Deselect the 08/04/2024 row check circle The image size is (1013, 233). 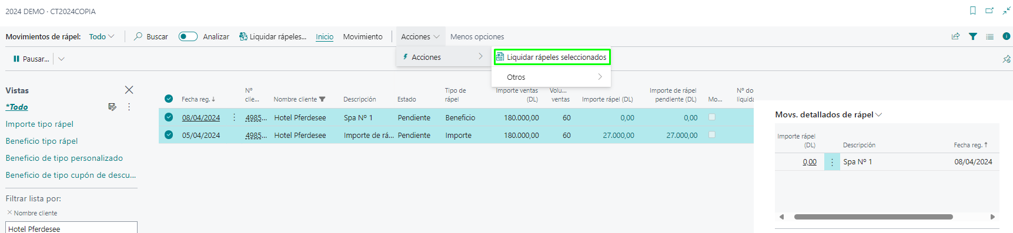tap(169, 117)
